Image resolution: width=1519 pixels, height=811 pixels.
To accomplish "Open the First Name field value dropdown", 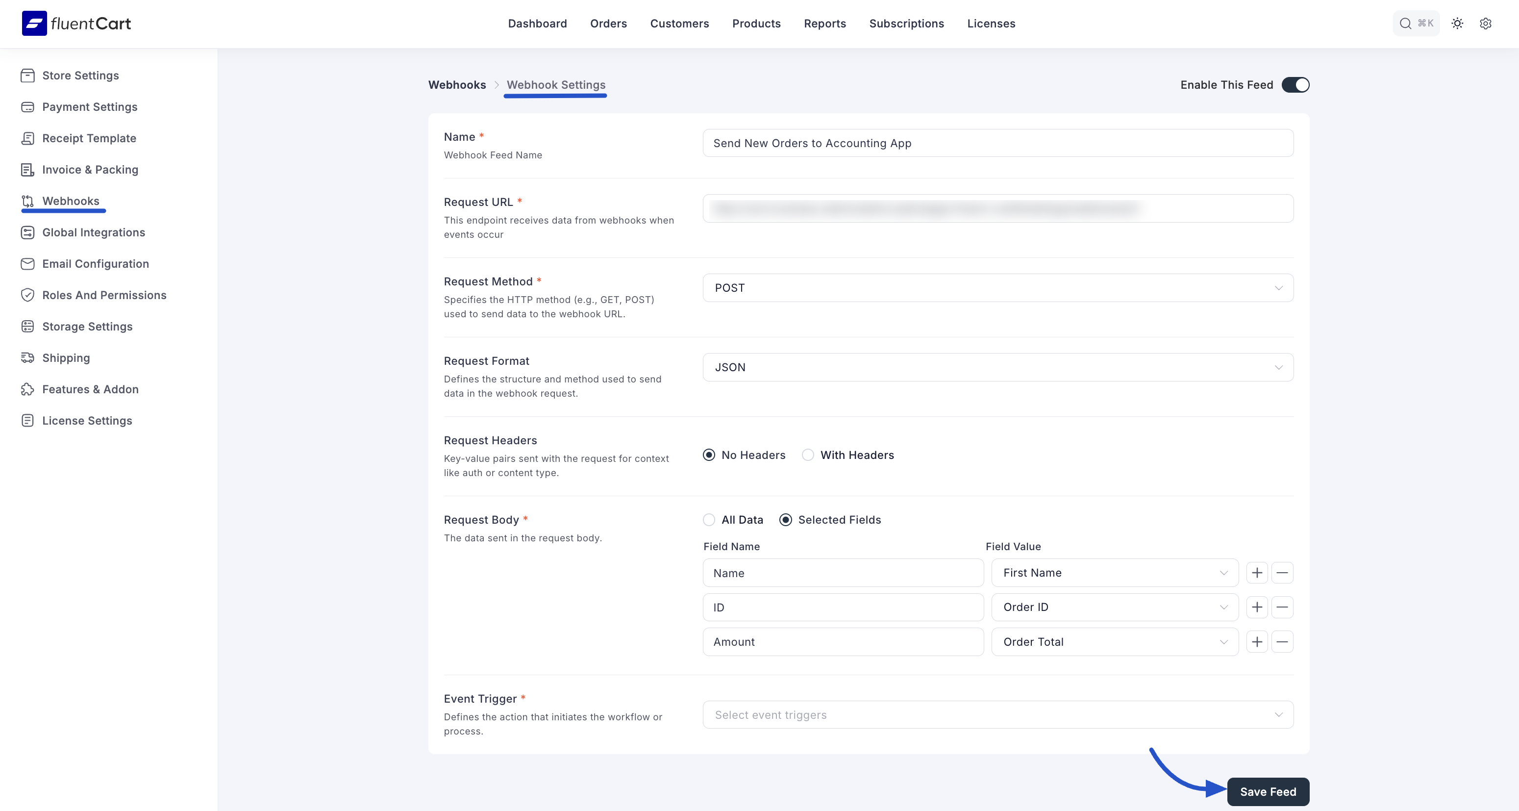I will pos(1115,573).
